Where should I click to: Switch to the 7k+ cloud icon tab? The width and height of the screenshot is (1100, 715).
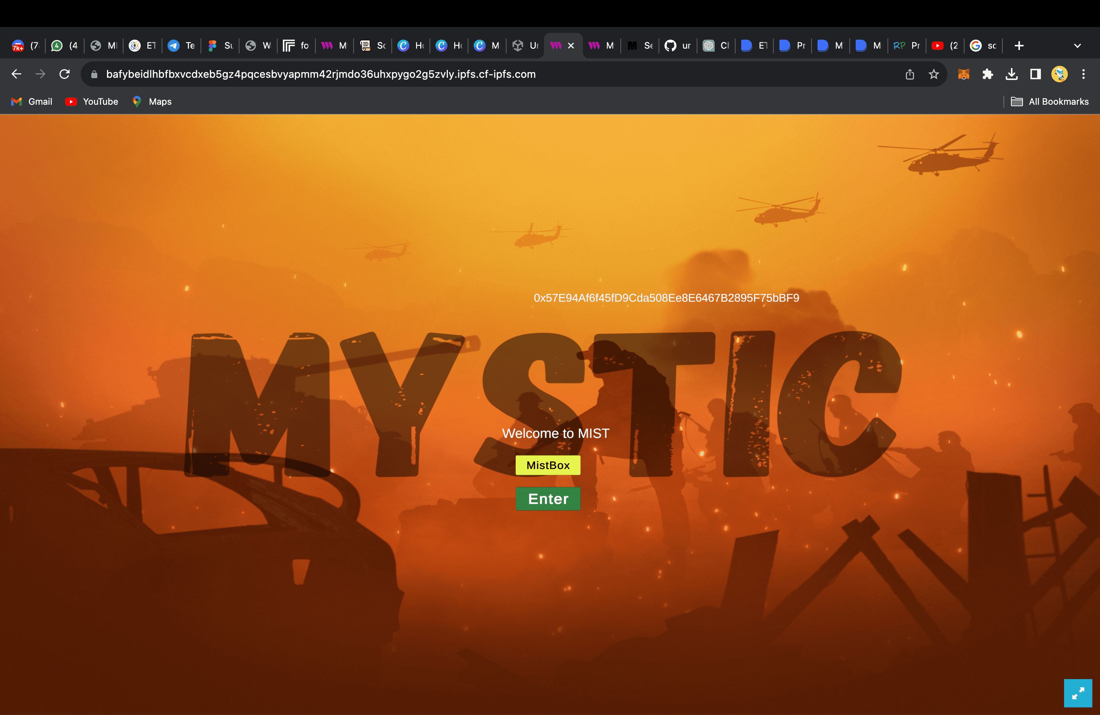click(x=25, y=46)
